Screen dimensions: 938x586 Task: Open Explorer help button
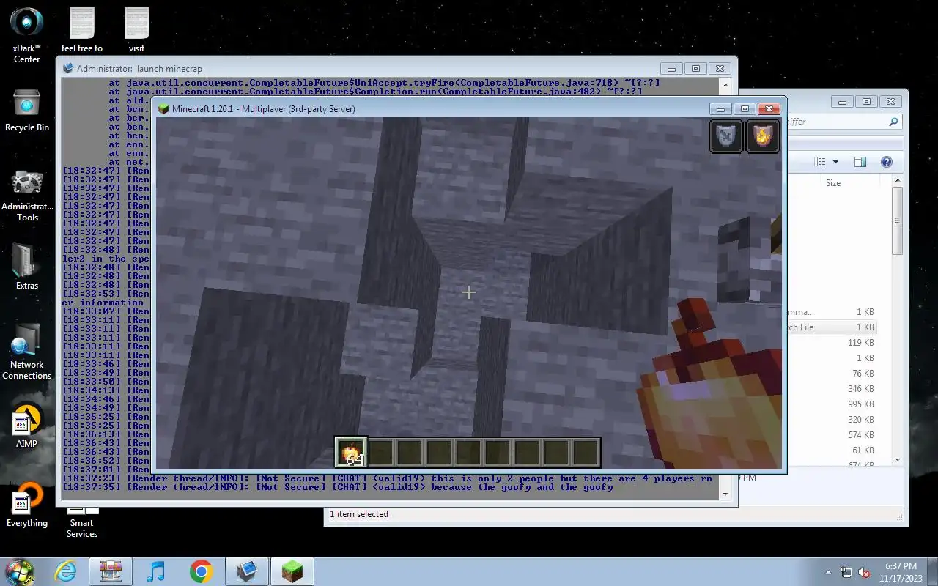(x=886, y=162)
